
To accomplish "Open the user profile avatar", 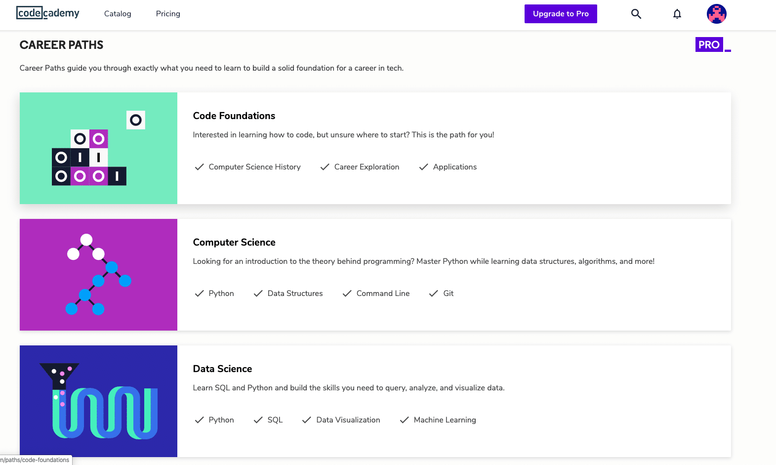I will point(716,14).
